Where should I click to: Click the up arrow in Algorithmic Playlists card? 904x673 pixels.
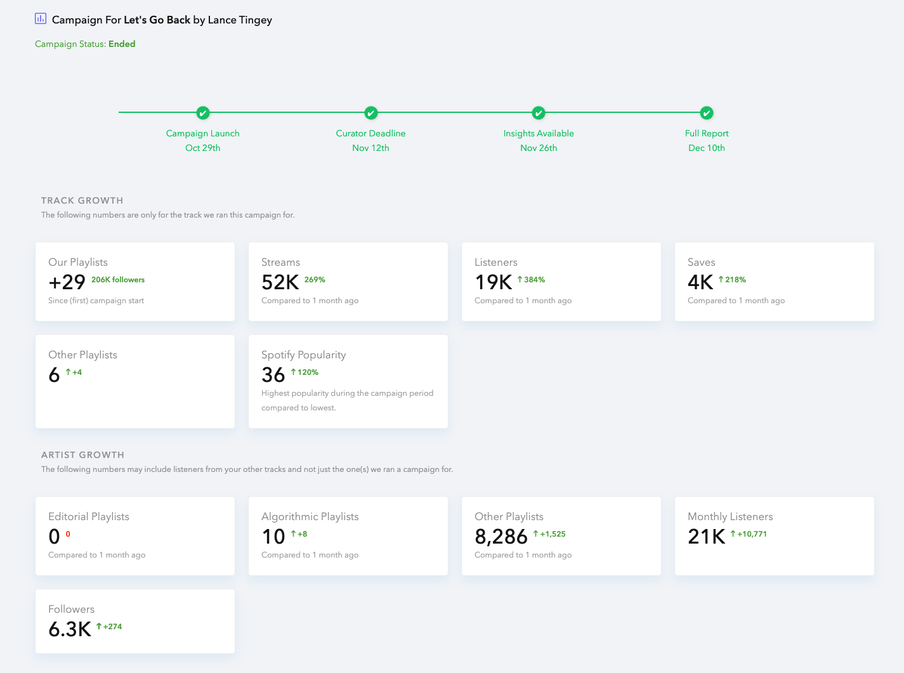(x=293, y=533)
